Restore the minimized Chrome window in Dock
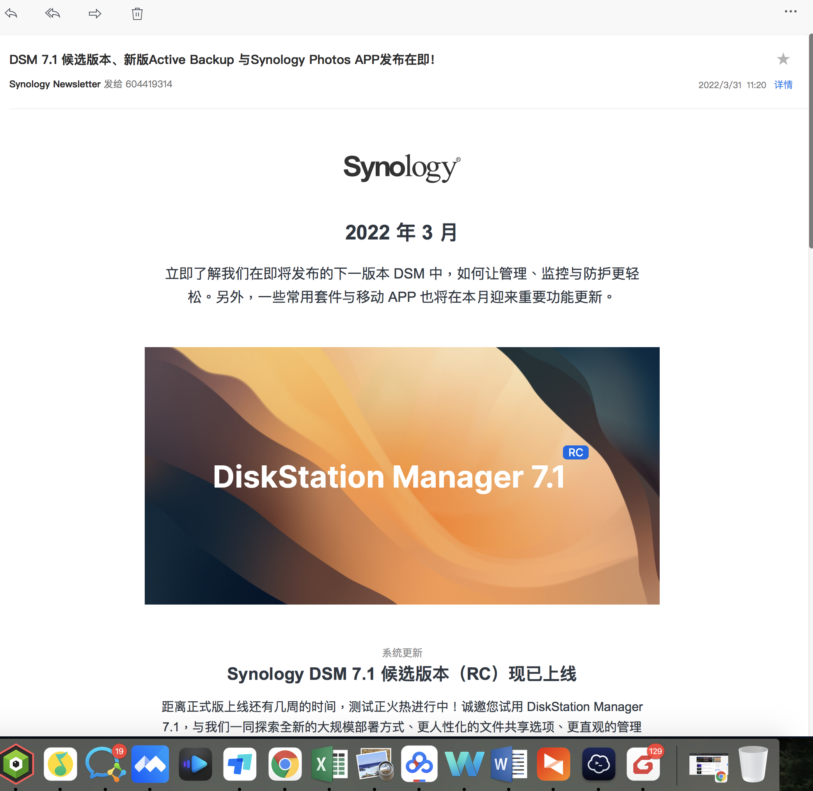The width and height of the screenshot is (813, 791). coord(709,766)
